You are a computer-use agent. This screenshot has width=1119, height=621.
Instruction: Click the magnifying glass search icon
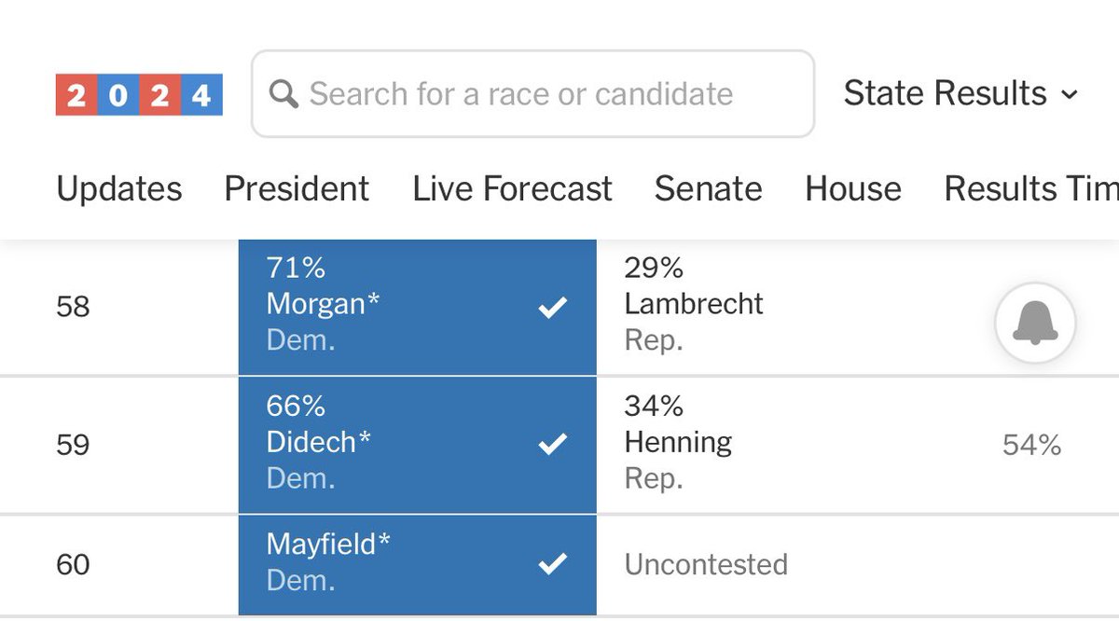coord(283,94)
